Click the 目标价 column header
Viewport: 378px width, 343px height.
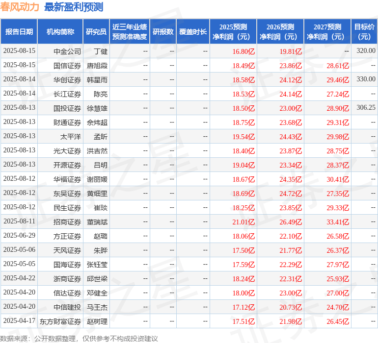(364, 32)
